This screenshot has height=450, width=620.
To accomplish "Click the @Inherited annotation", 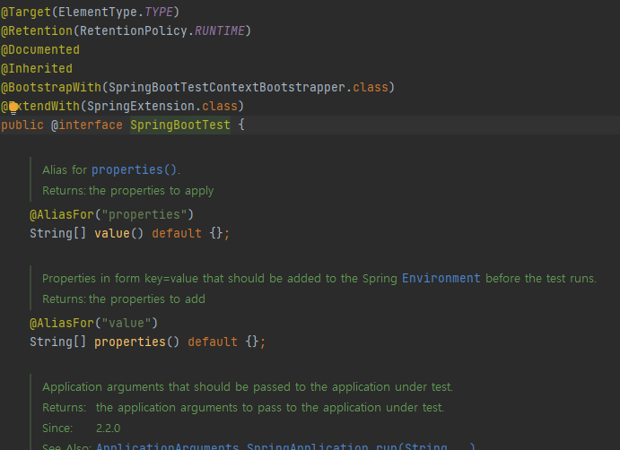I will click(x=37, y=69).
